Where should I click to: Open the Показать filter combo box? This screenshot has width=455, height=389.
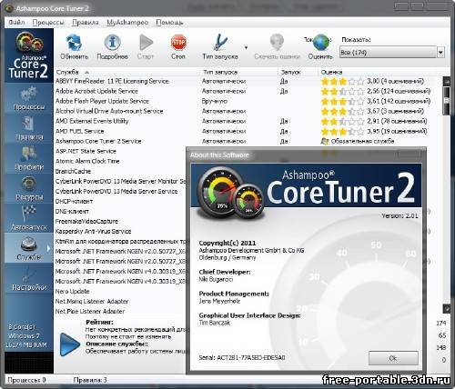pyautogui.click(x=392, y=53)
